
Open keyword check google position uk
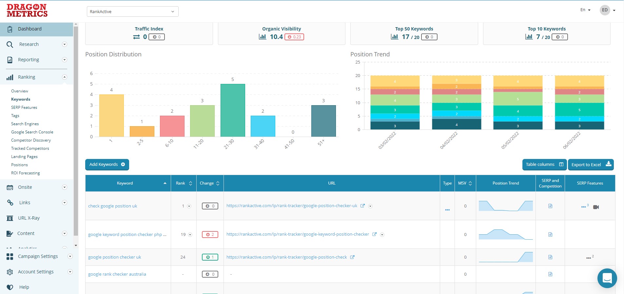pos(112,206)
